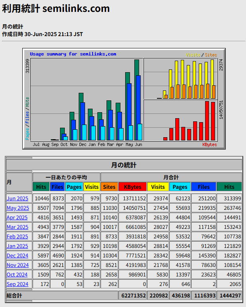Image resolution: width=246 pixels, height=307 pixels.
Task: Click the '月' month column header
Action: [19, 182]
